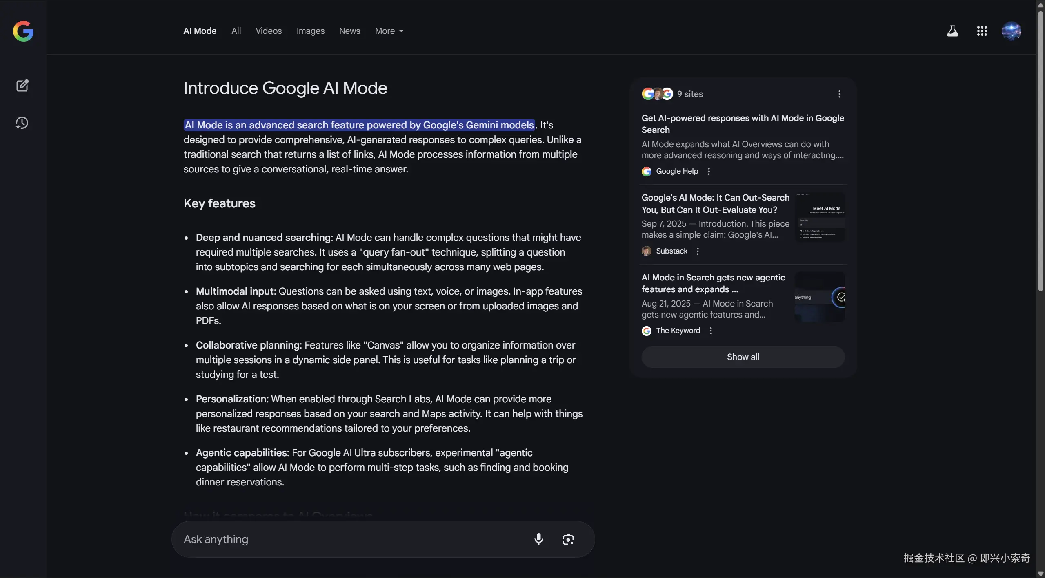Switch to the News tab
The height and width of the screenshot is (578, 1045).
point(349,31)
